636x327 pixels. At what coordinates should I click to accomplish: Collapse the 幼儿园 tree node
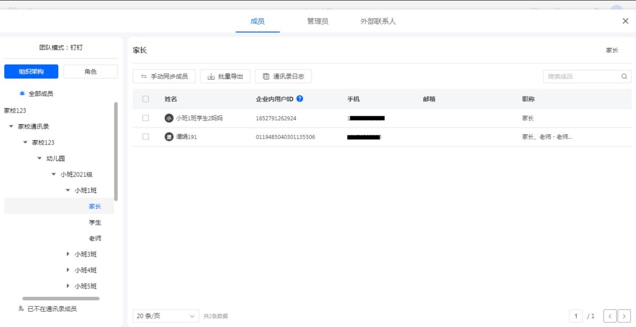point(39,158)
